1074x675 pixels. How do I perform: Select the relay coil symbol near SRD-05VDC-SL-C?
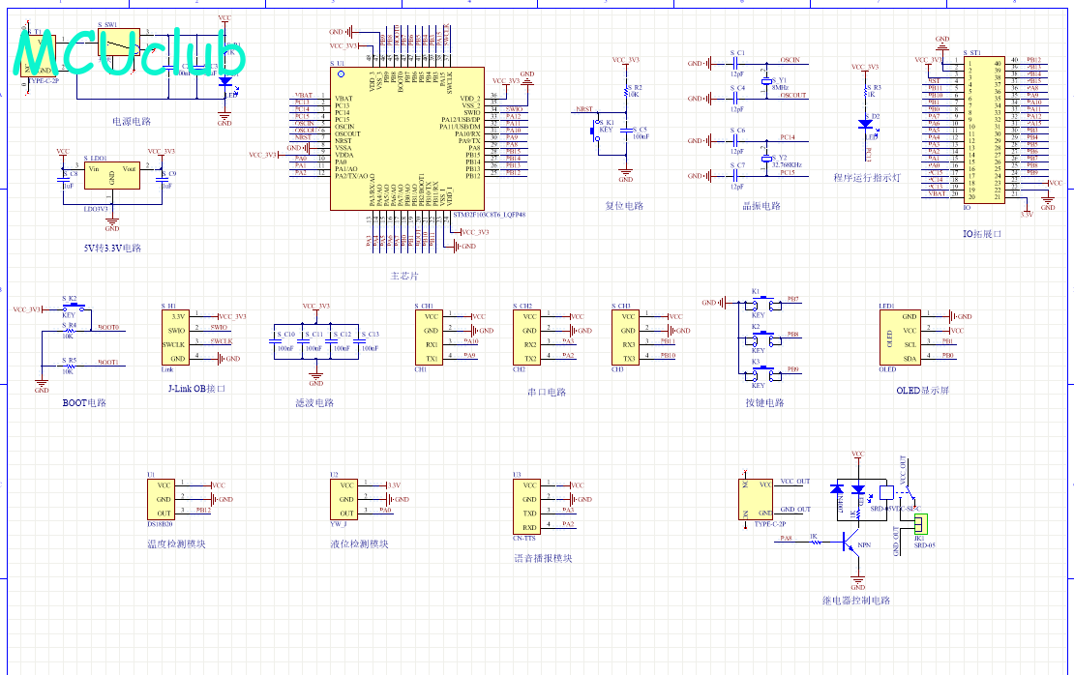pos(886,492)
